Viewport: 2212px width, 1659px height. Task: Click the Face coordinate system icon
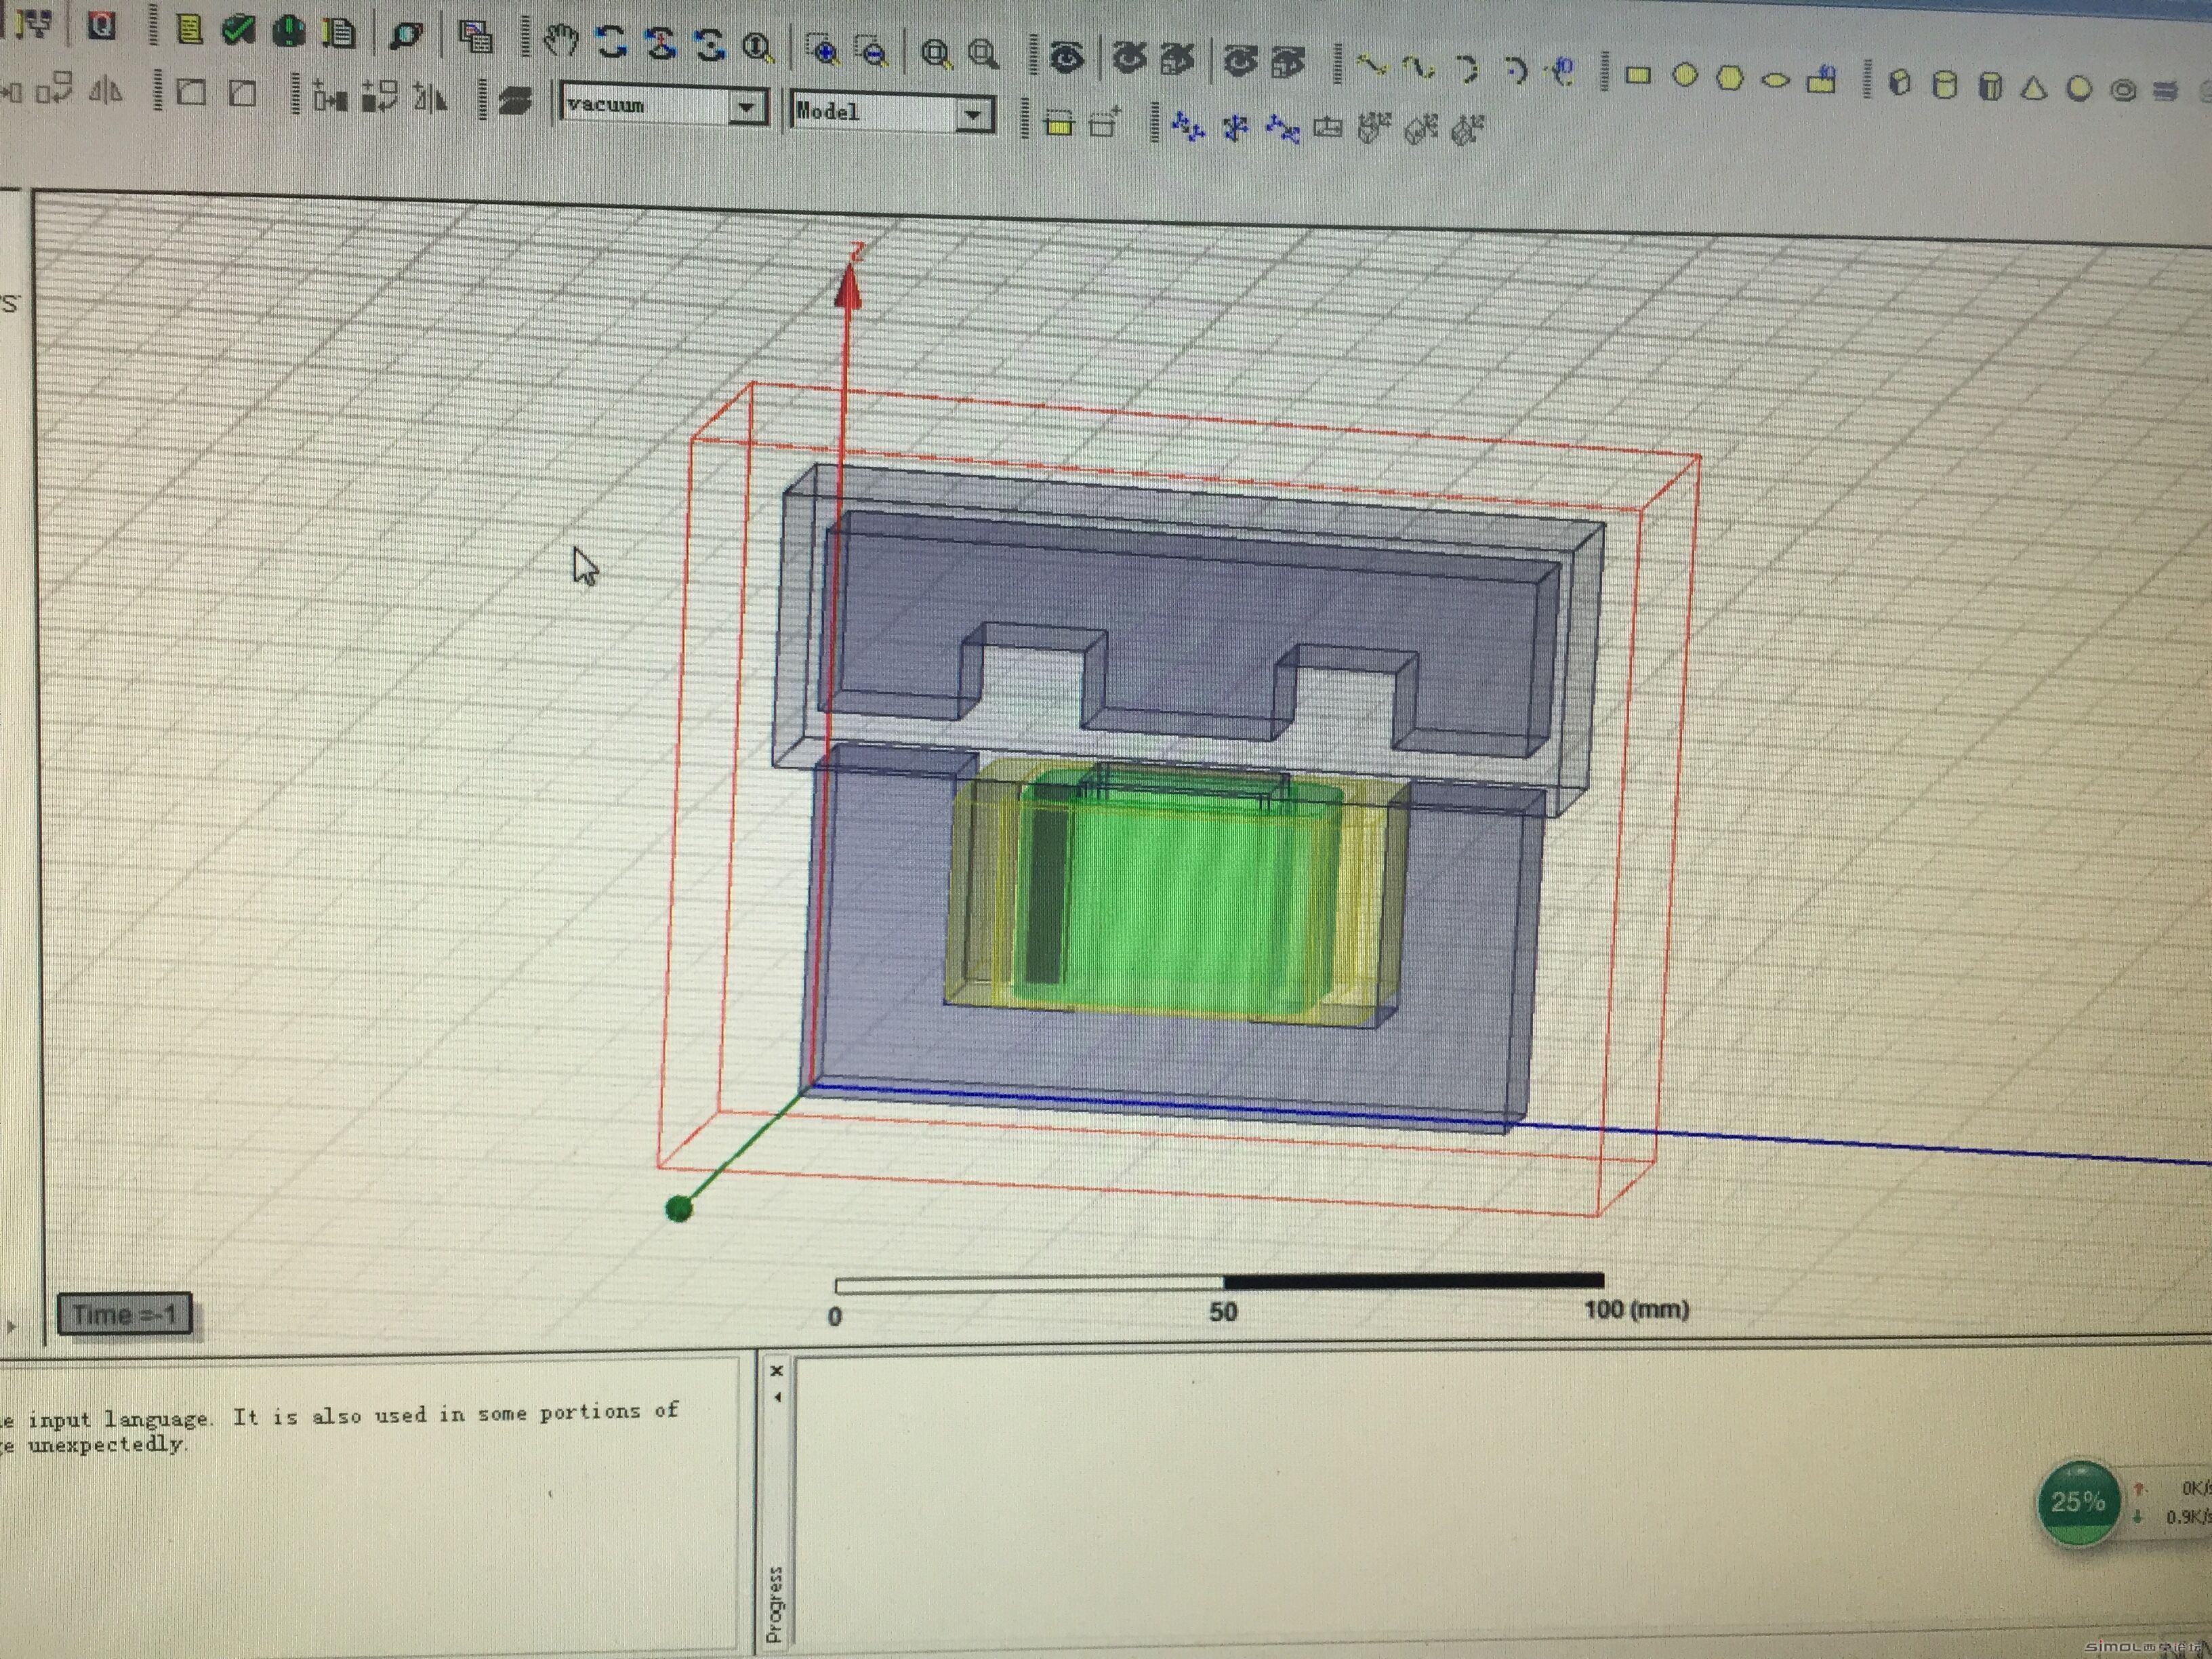[1328, 128]
